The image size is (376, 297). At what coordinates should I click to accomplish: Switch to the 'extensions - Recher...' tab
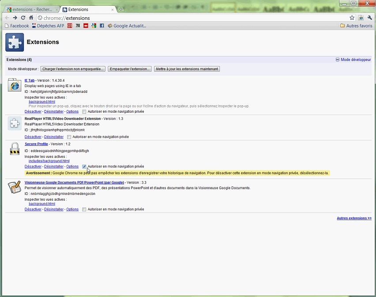[x=32, y=9]
